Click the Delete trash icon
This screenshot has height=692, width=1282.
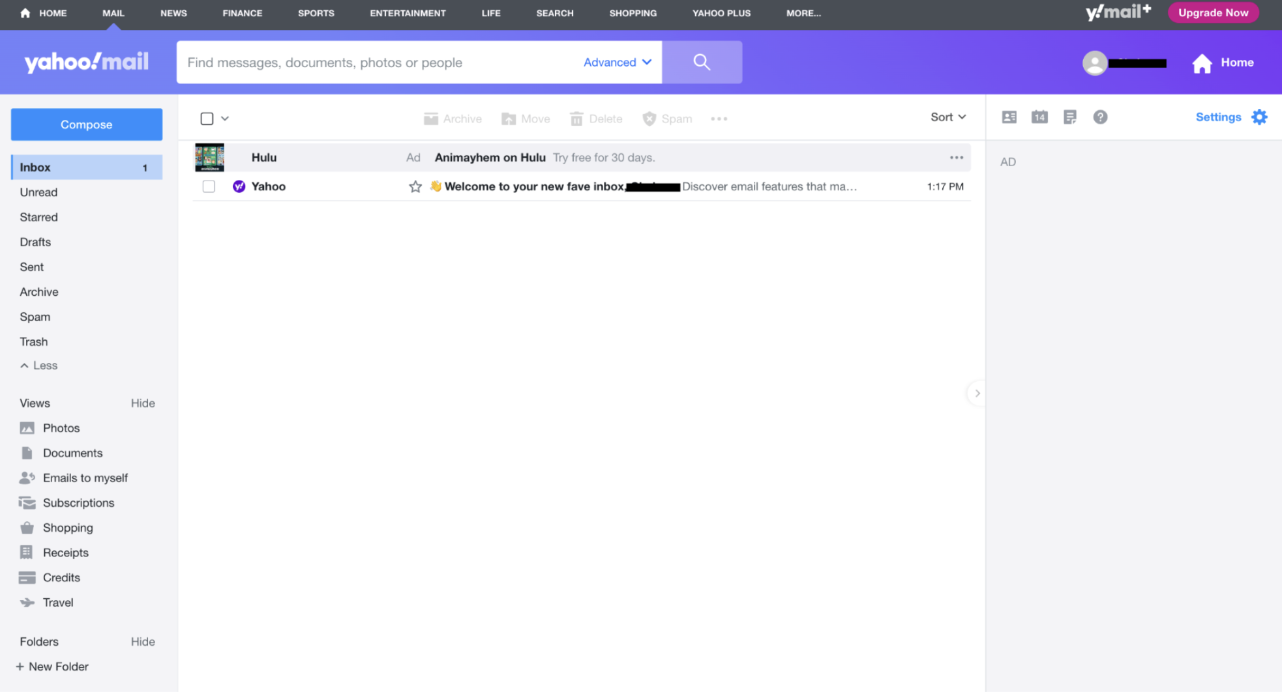coord(576,119)
